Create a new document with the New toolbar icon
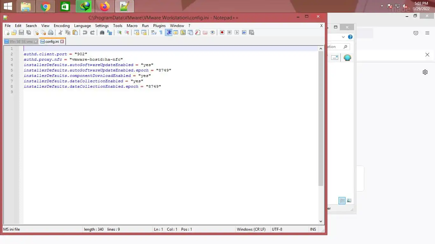The width and height of the screenshot is (435, 244). 7,32
